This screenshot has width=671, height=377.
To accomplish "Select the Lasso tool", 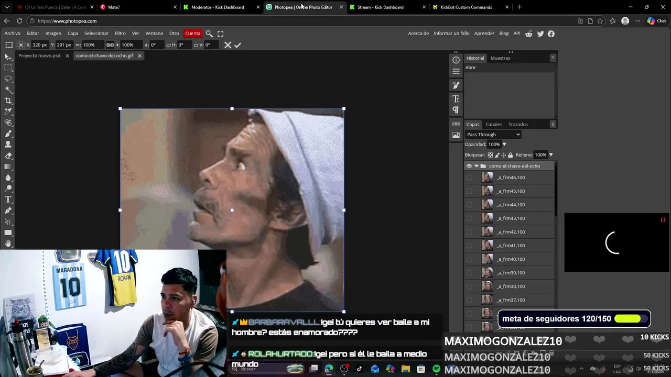I will click(x=8, y=79).
